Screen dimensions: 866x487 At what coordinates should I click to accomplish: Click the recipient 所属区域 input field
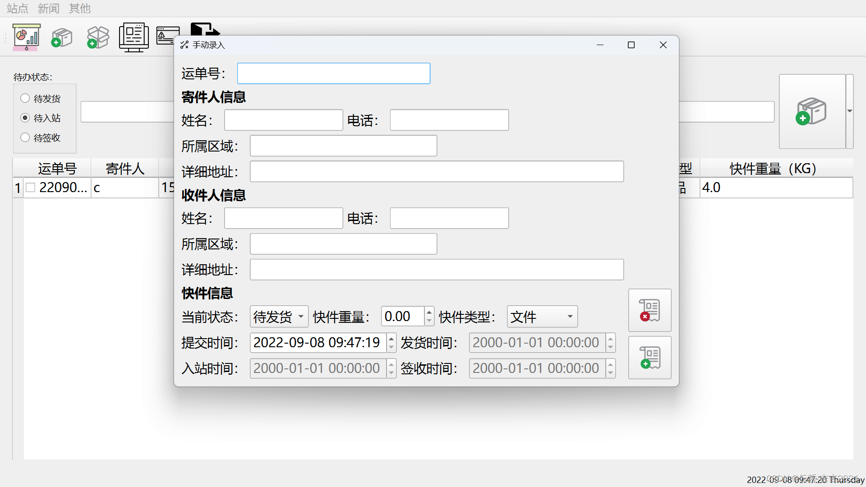click(344, 244)
